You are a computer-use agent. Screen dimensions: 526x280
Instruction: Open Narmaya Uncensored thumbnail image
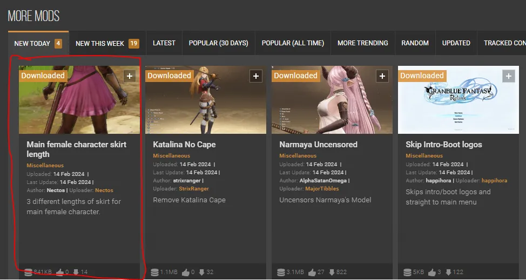[x=332, y=100]
